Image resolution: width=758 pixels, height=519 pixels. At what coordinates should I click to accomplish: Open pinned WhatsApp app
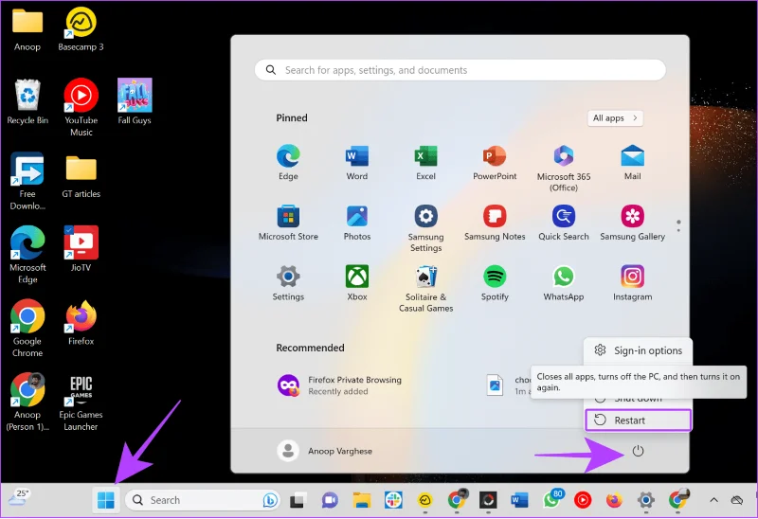564,283
